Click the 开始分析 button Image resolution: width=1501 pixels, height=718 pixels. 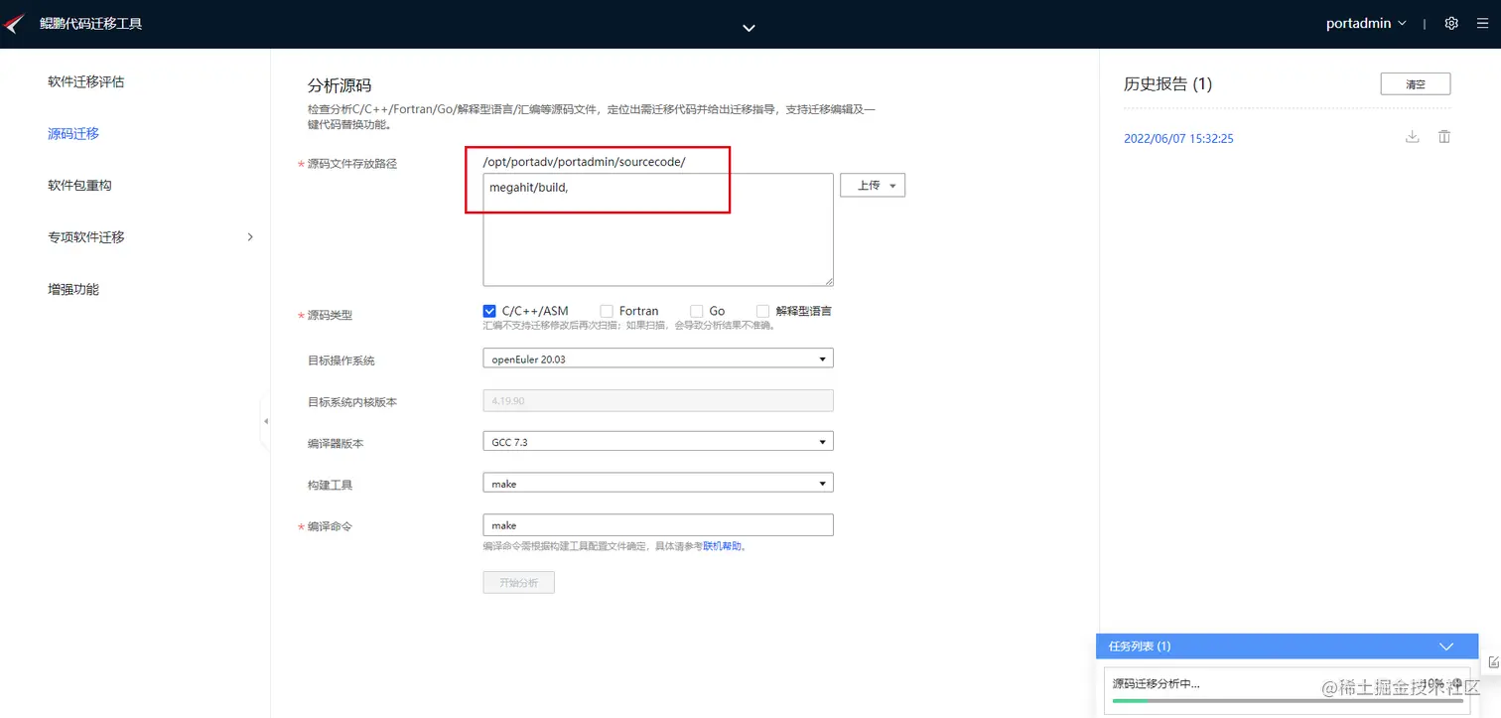(519, 582)
